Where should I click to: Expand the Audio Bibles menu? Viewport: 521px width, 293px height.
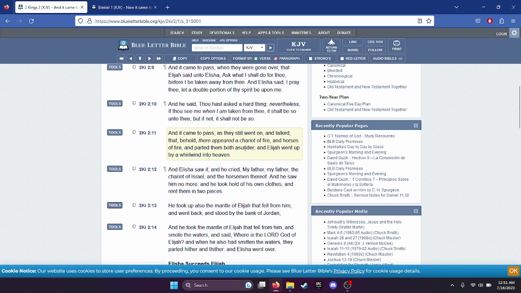pos(387,59)
